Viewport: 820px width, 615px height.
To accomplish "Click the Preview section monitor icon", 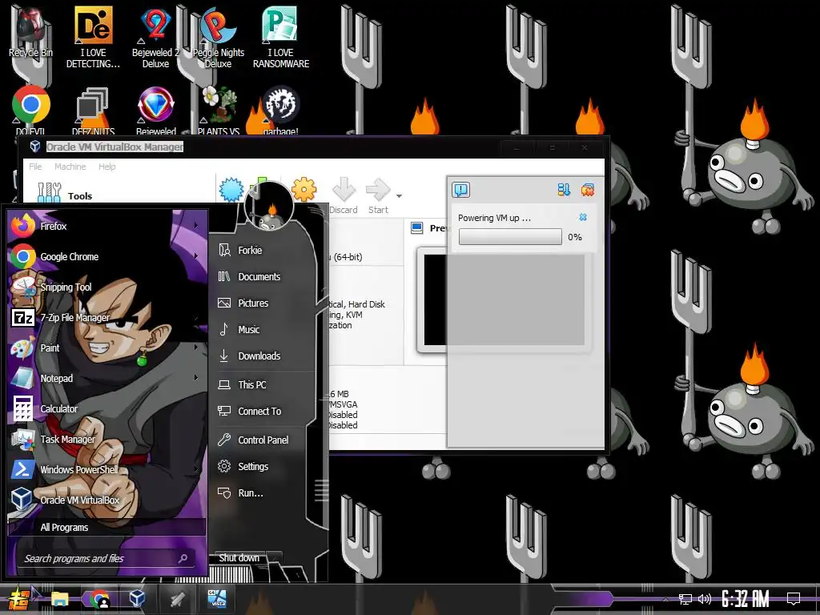I will click(416, 228).
